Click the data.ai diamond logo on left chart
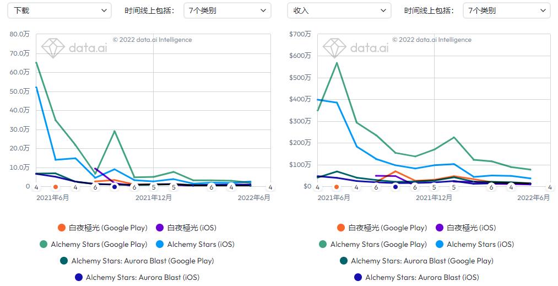This screenshot has width=558, height=286. (53, 48)
